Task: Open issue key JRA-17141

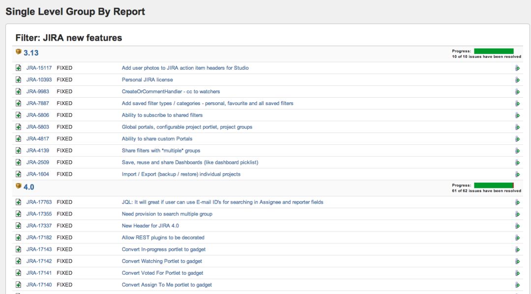Action: click(x=39, y=273)
